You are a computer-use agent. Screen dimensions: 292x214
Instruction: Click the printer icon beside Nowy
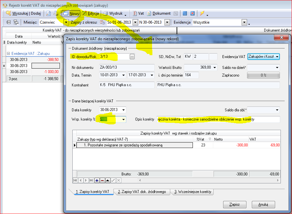[x=56, y=13]
